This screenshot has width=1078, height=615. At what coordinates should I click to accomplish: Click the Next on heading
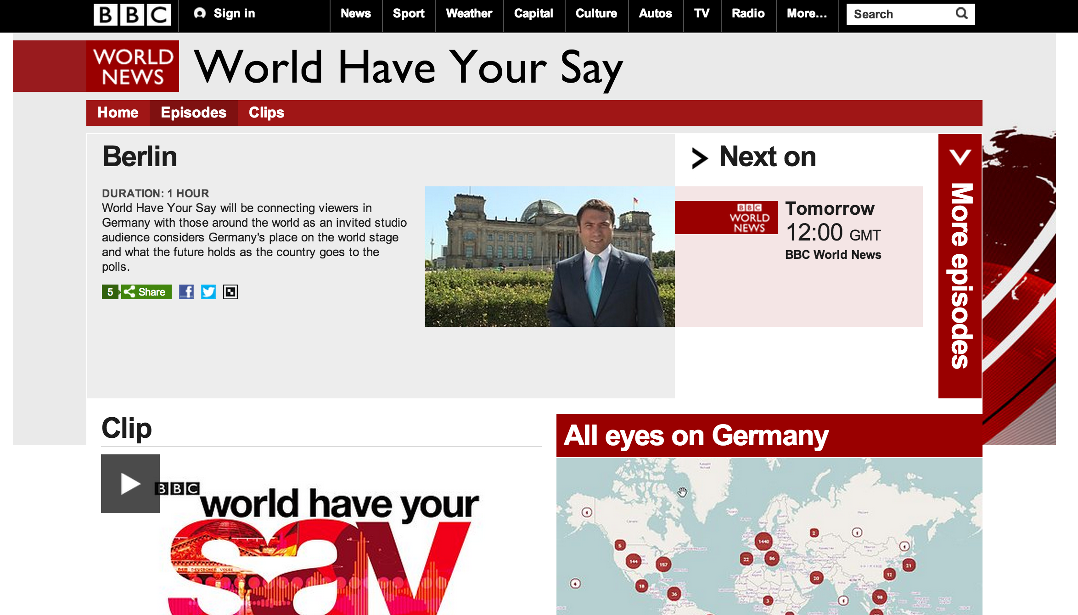point(768,157)
